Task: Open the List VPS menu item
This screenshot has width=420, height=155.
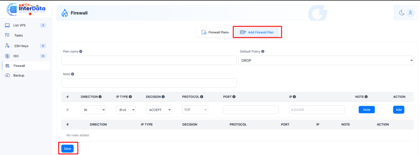Action: [26, 25]
